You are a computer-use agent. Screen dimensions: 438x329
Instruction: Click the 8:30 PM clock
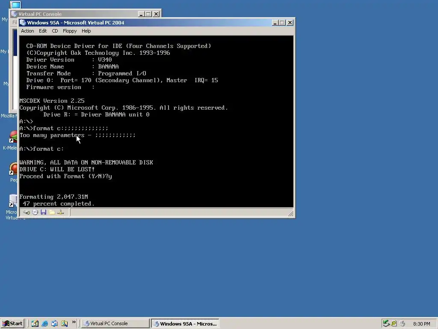pos(421,324)
